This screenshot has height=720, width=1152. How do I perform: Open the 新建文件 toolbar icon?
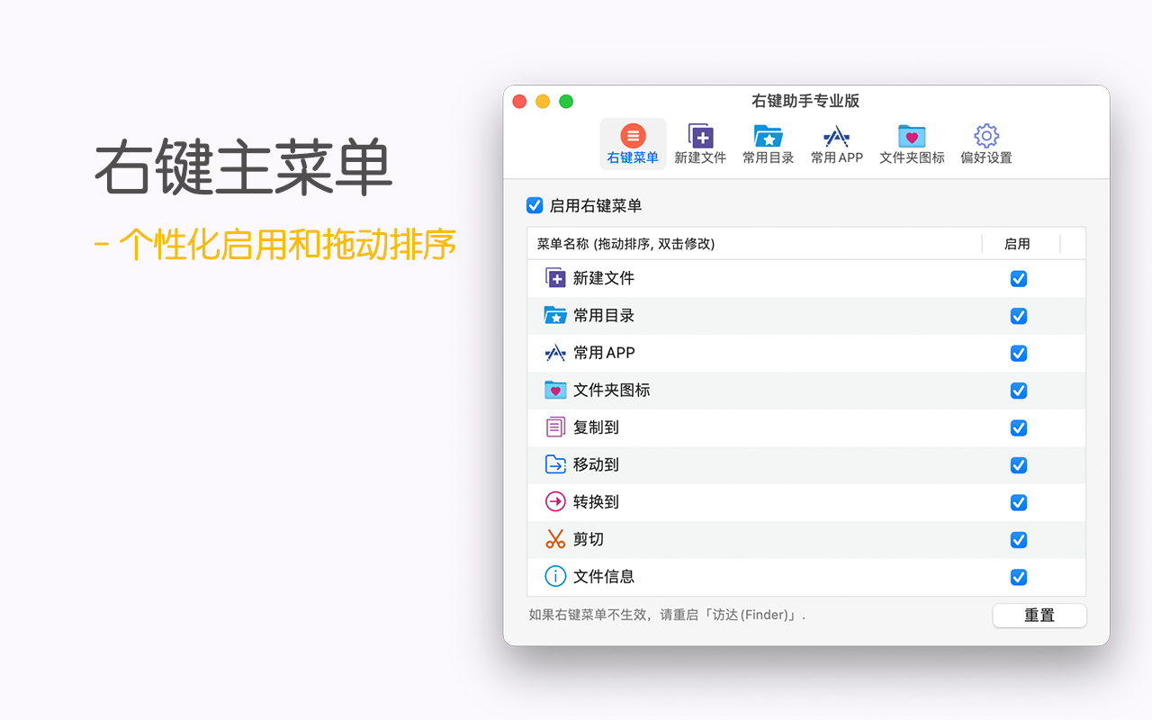click(700, 136)
